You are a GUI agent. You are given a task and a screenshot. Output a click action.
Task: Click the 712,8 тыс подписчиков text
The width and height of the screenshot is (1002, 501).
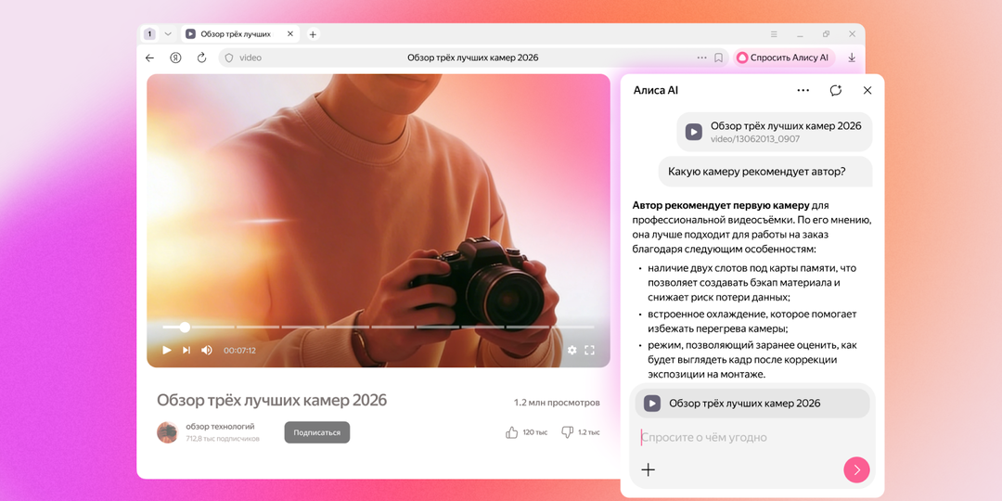point(223,439)
